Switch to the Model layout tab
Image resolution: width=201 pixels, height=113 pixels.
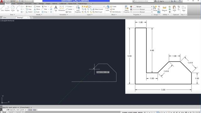point(4,112)
